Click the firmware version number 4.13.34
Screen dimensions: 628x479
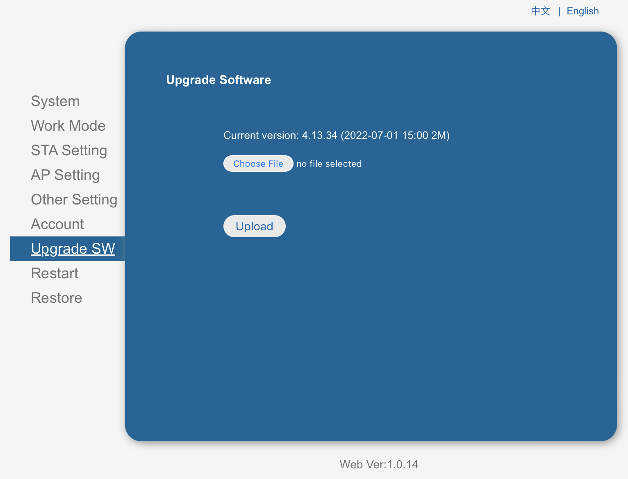click(x=319, y=136)
